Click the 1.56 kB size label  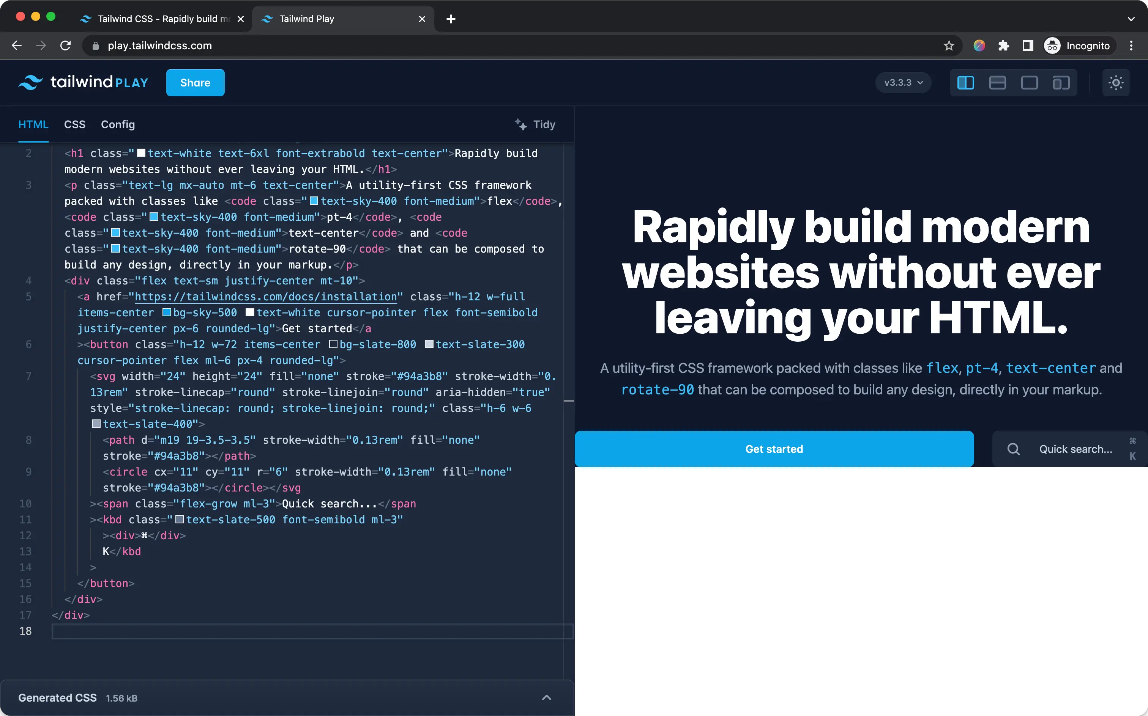pyautogui.click(x=121, y=698)
